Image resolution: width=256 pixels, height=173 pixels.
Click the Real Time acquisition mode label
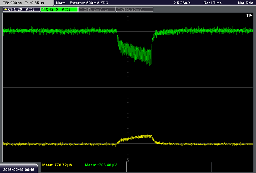click(212, 3)
